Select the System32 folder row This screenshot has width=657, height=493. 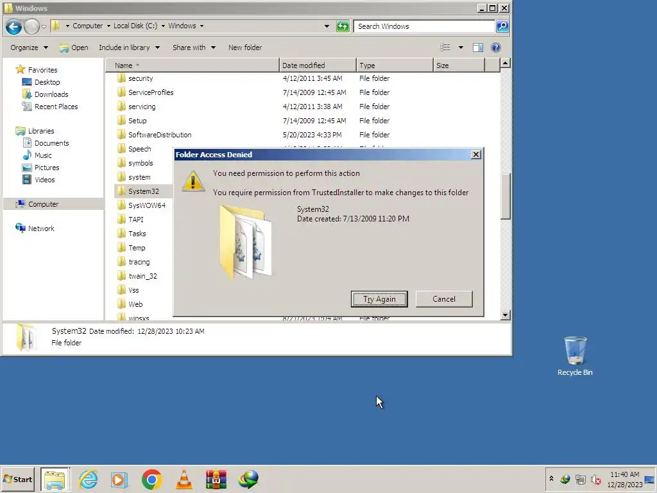(x=144, y=191)
